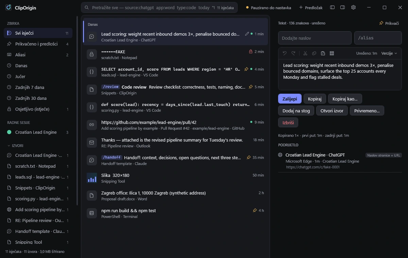The width and height of the screenshot is (408, 258).
Task: Focus the Pretražite sve search box
Action: (159, 7)
